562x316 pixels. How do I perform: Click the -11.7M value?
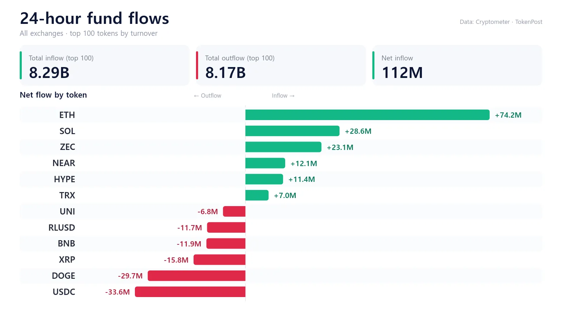click(x=190, y=228)
